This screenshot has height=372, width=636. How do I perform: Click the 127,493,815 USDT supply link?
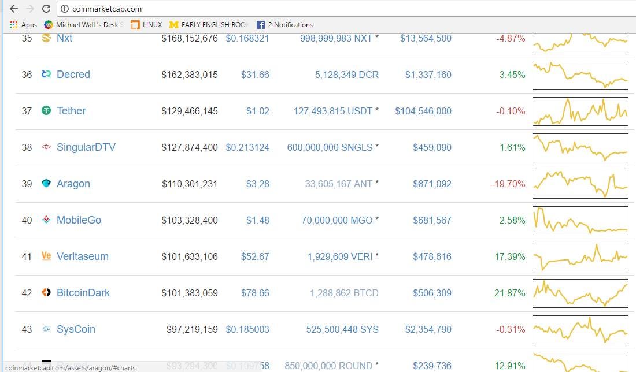tap(333, 111)
